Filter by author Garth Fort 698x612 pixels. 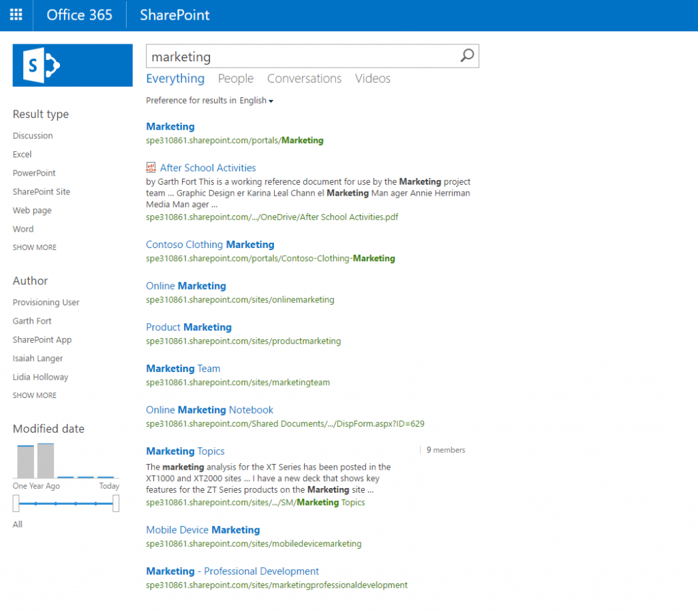coord(32,321)
